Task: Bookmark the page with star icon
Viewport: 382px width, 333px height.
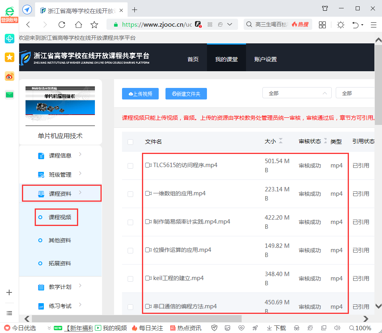Action: 94,25
